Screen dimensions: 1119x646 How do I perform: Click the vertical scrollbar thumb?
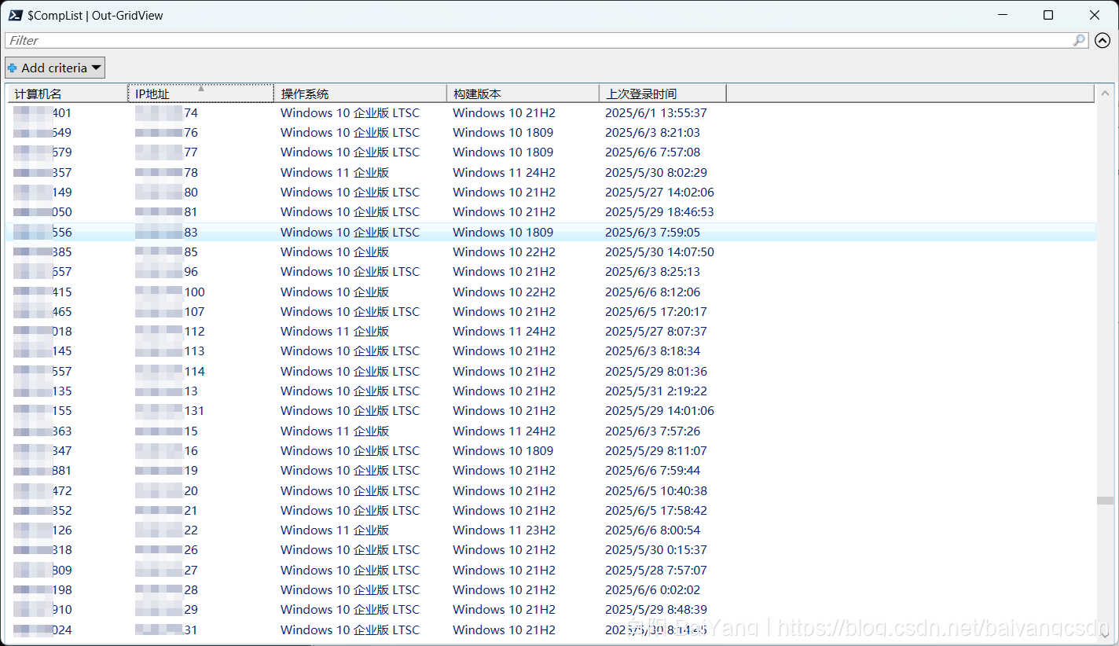pos(1105,501)
